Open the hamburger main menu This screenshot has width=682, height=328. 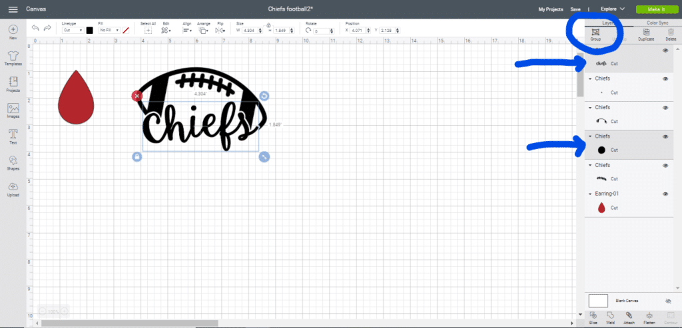coord(13,9)
